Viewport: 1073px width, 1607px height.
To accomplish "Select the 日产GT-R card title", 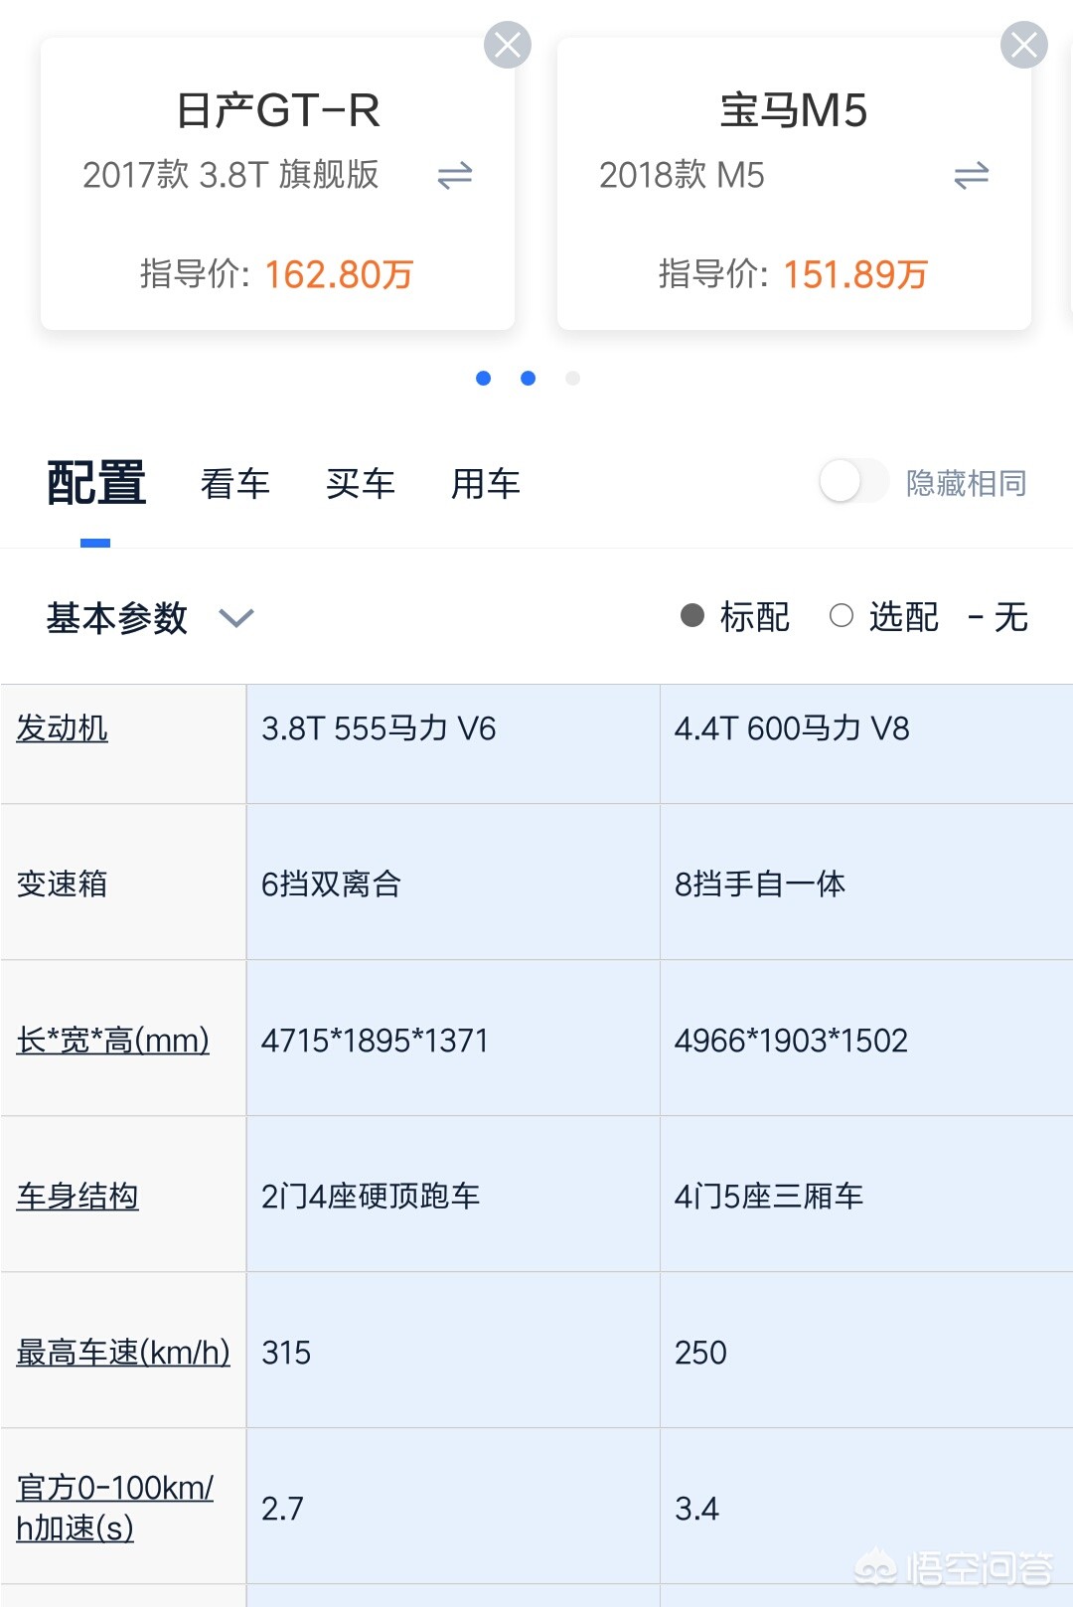I will [x=278, y=110].
